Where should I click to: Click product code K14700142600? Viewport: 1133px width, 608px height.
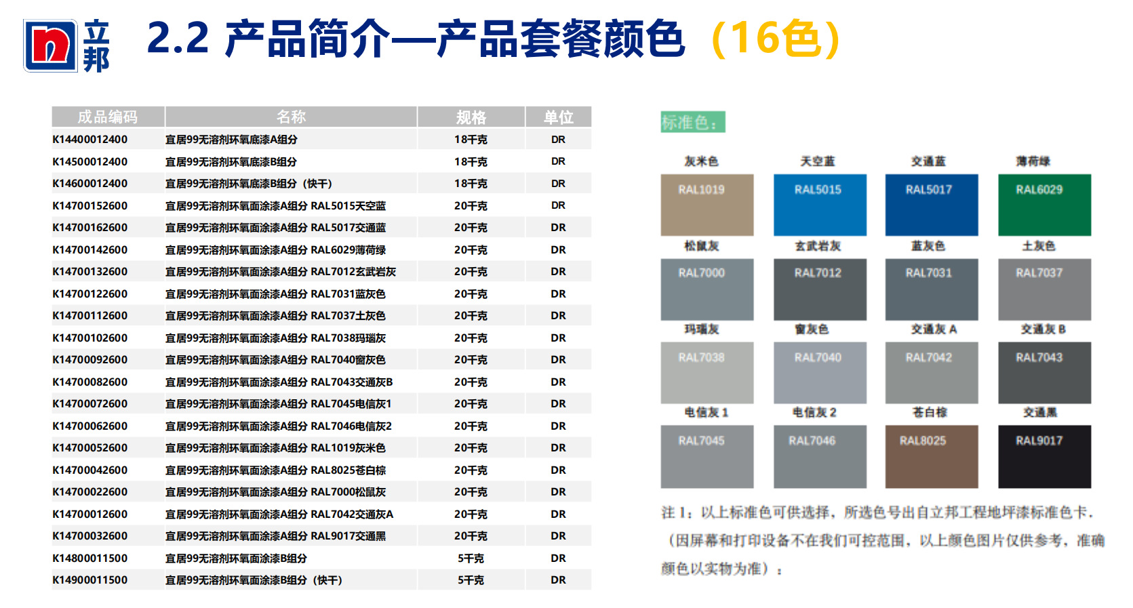[90, 249]
